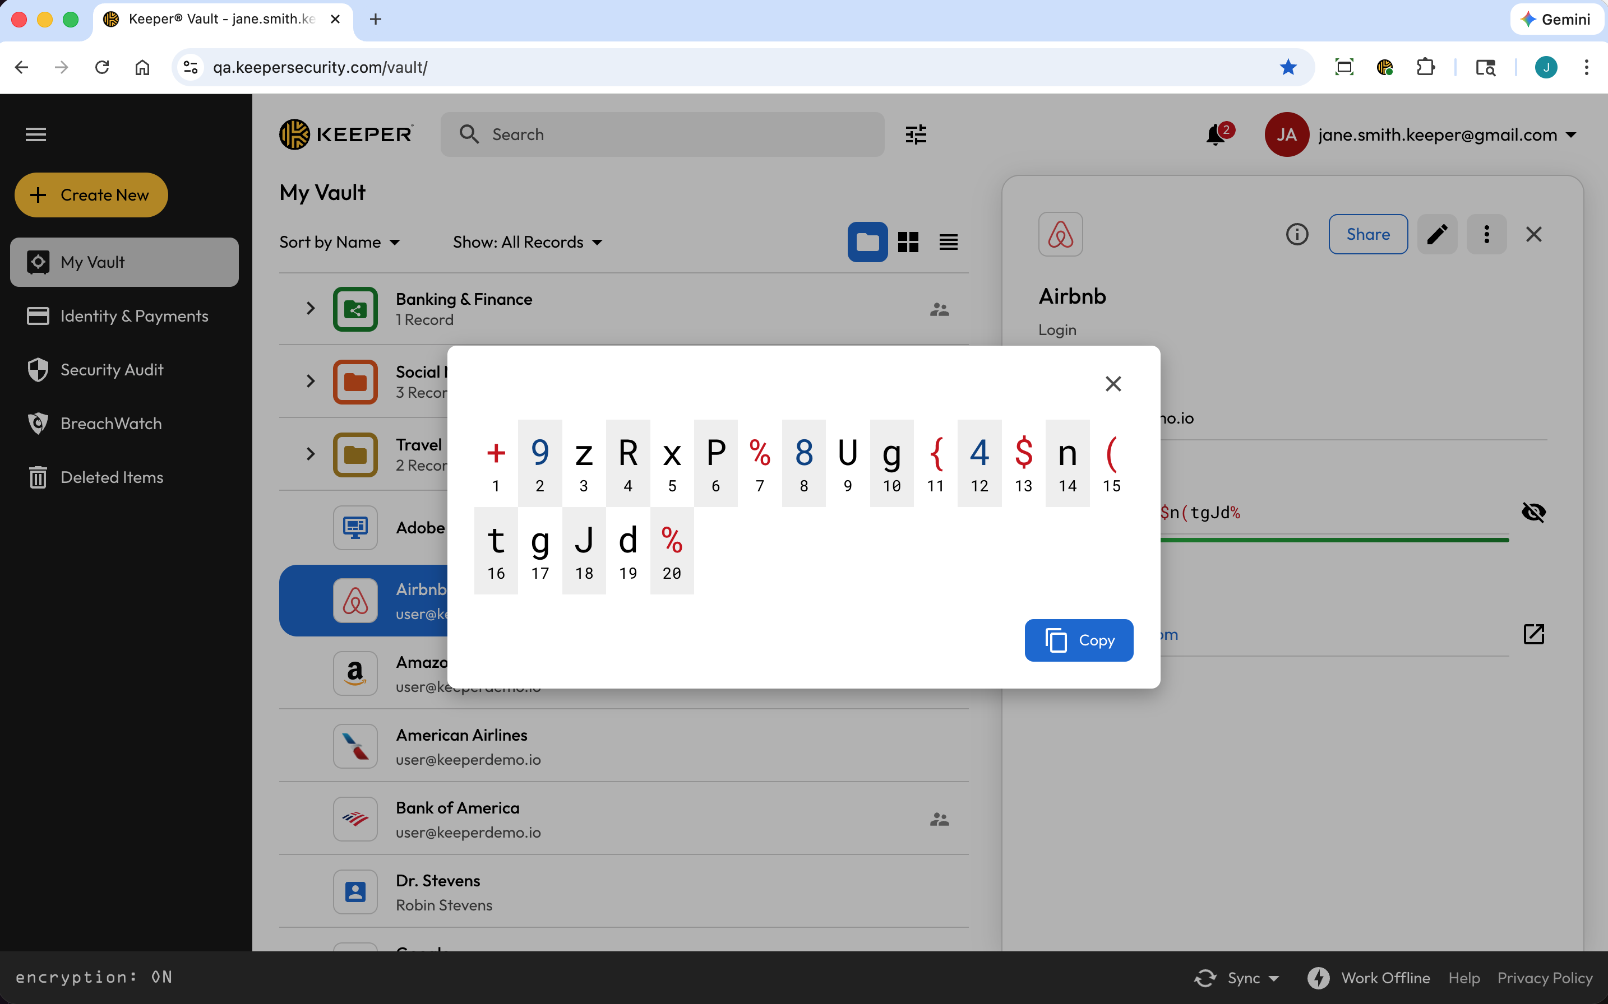Click the edit pencil icon for Airbnb
This screenshot has height=1004, width=1608.
[x=1436, y=234]
